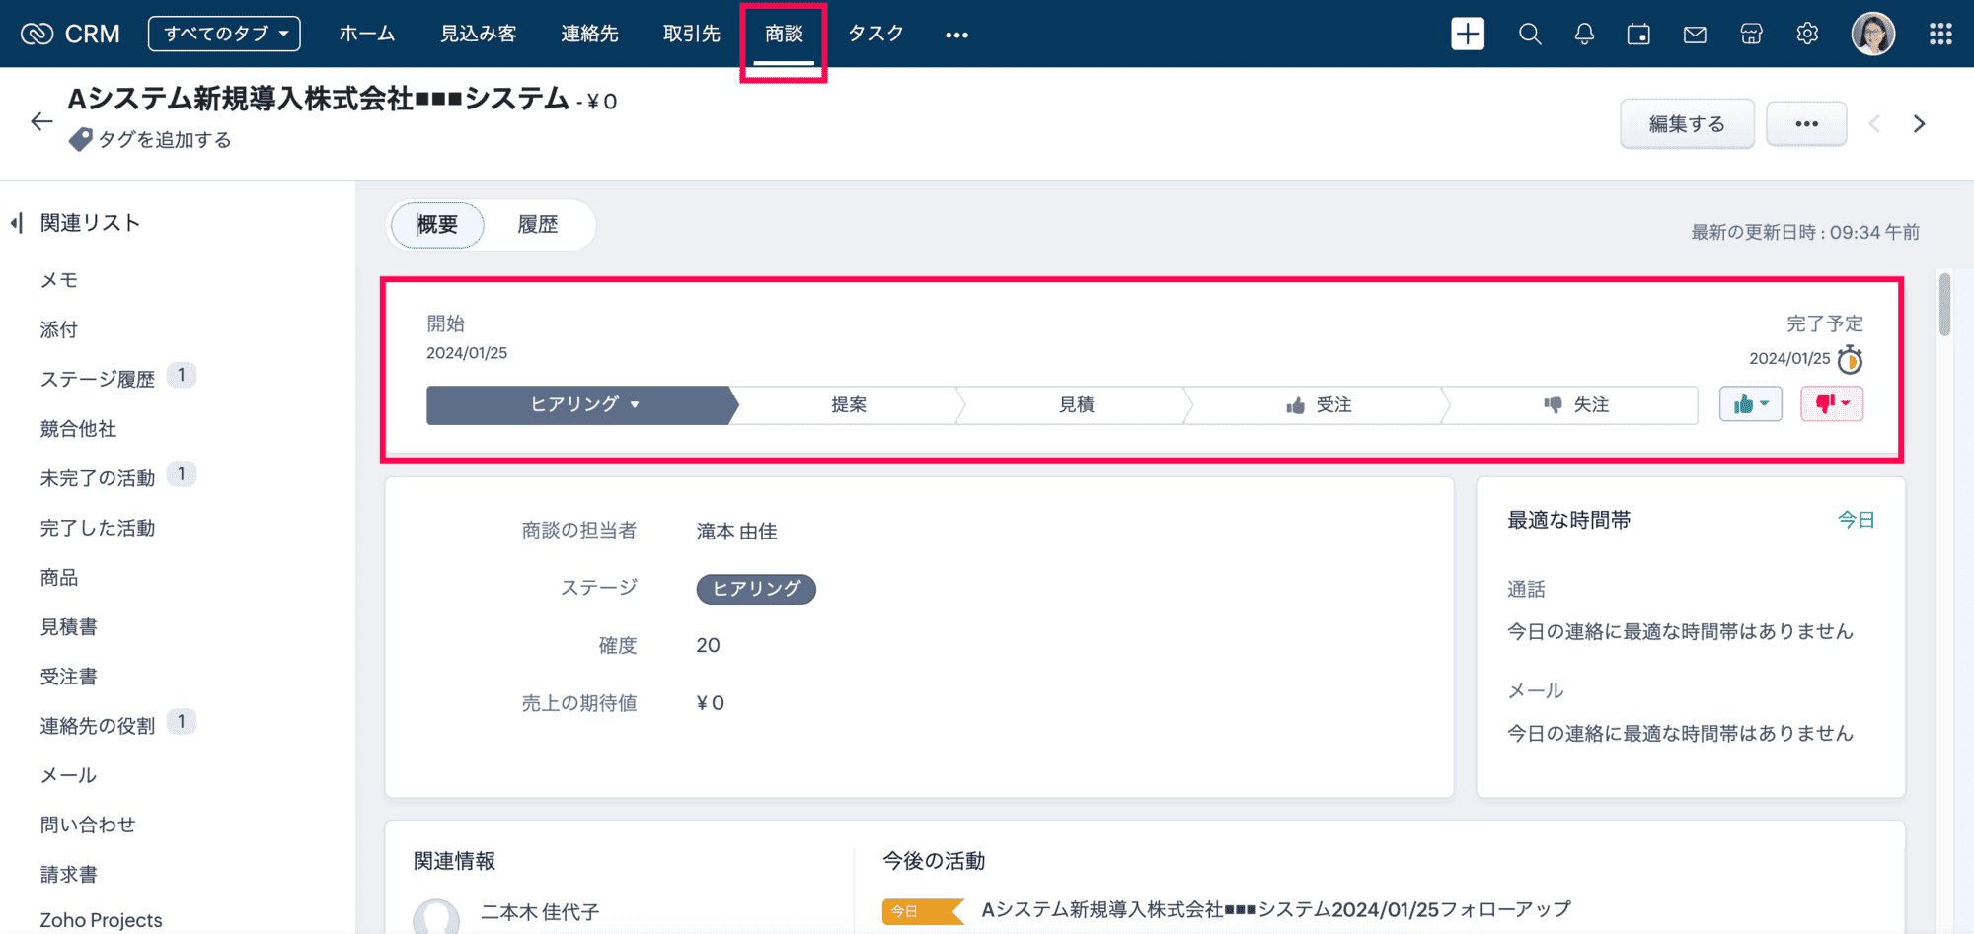Open メール in related list
The width and height of the screenshot is (1974, 934).
(x=68, y=775)
